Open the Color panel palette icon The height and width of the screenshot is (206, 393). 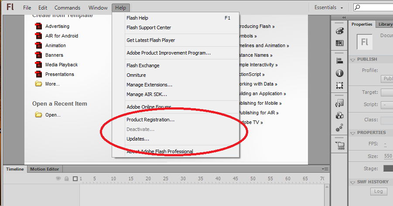340,31
